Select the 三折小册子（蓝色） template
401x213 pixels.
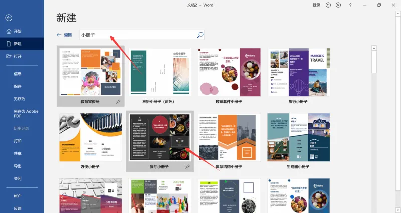(x=160, y=72)
